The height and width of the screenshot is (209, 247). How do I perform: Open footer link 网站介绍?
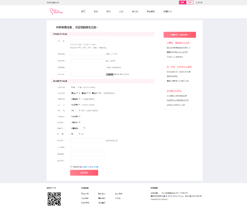pyautogui.click(x=85, y=194)
